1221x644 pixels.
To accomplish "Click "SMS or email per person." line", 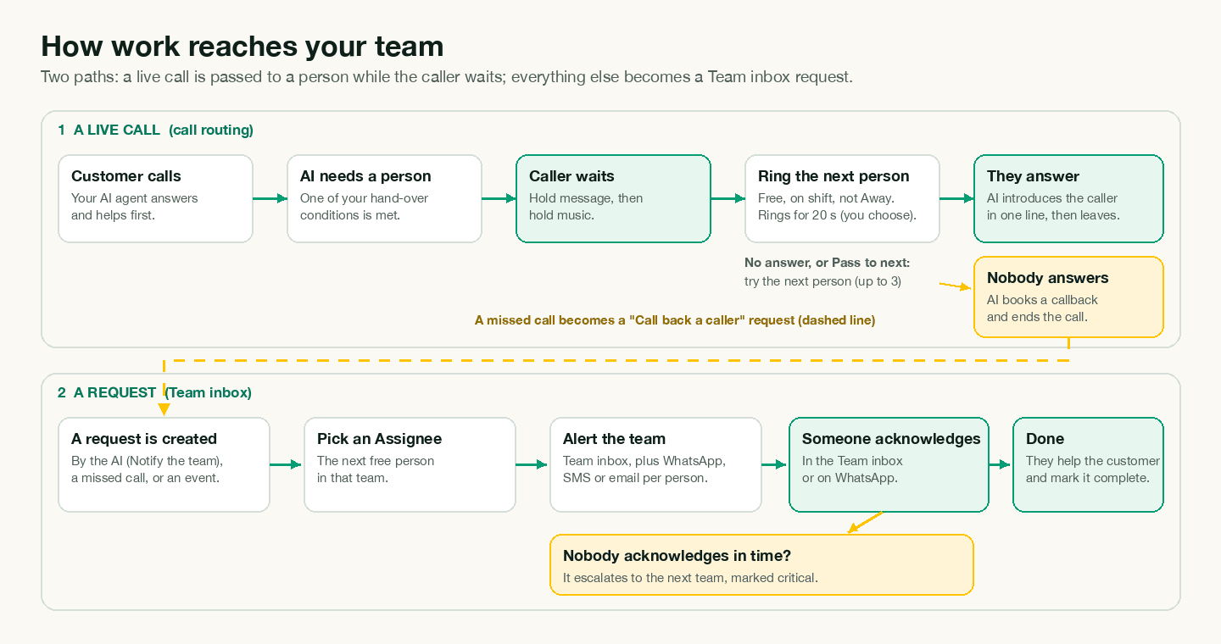I will pyautogui.click(x=635, y=477).
